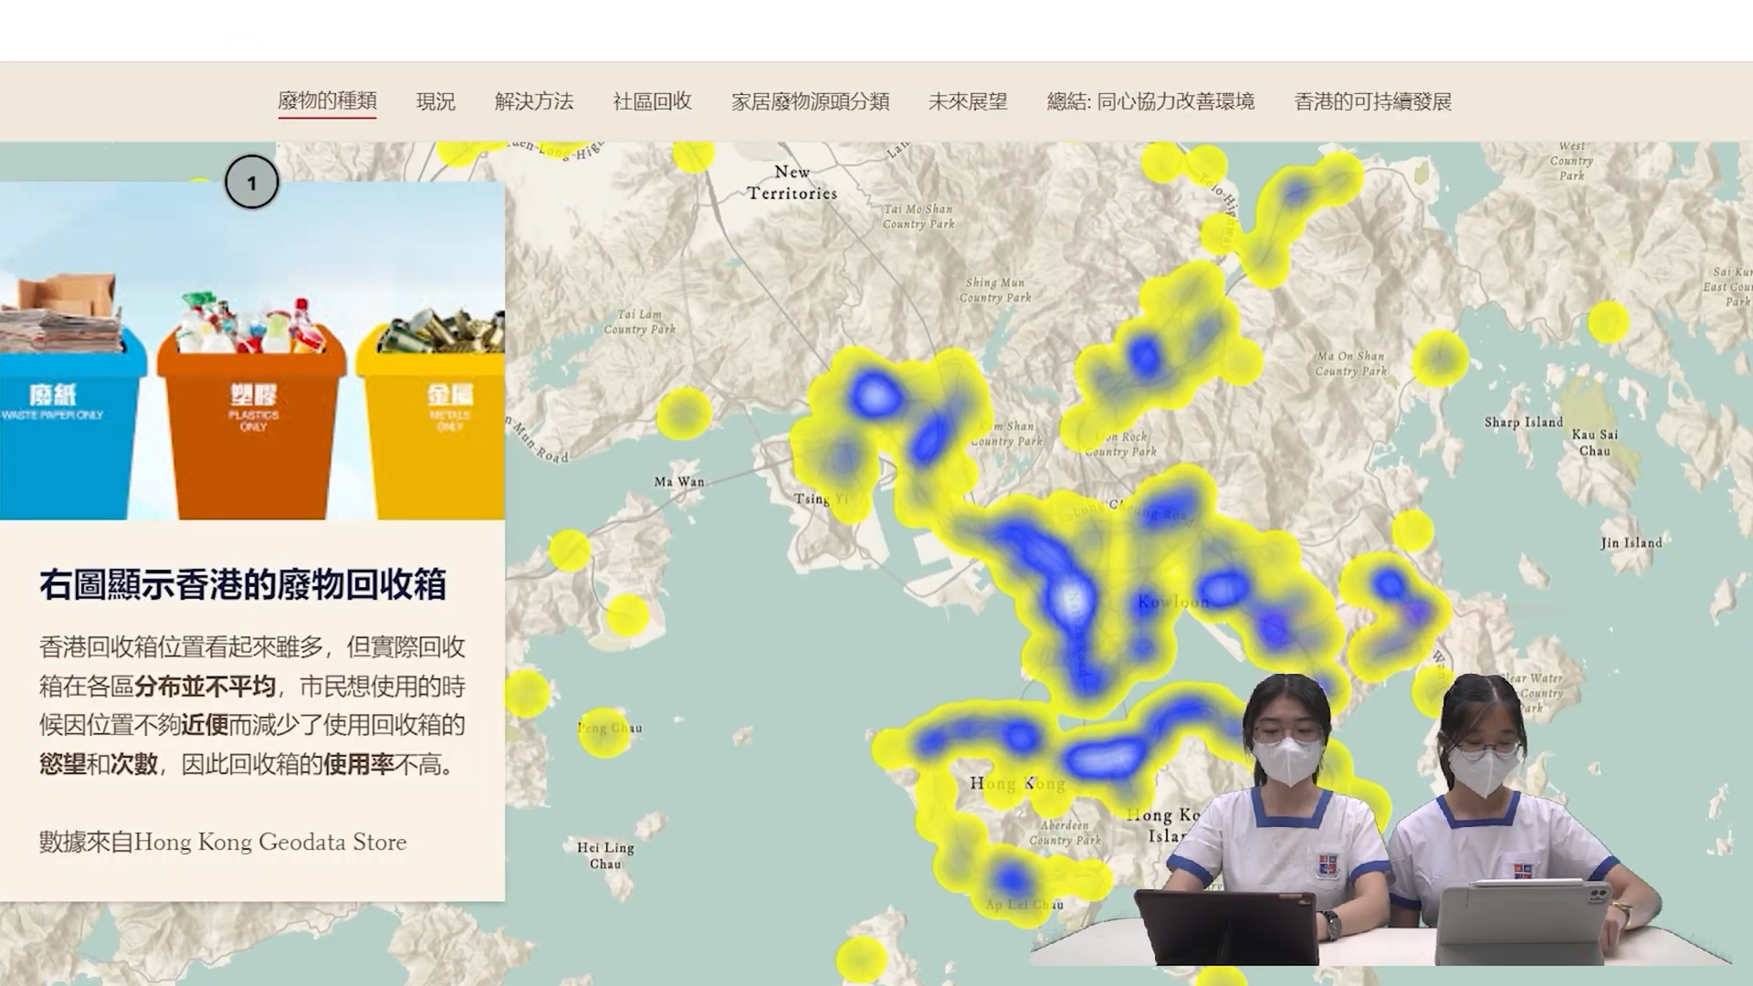
Task: Open the 香港的可持續發展 tab
Action: tap(1372, 101)
